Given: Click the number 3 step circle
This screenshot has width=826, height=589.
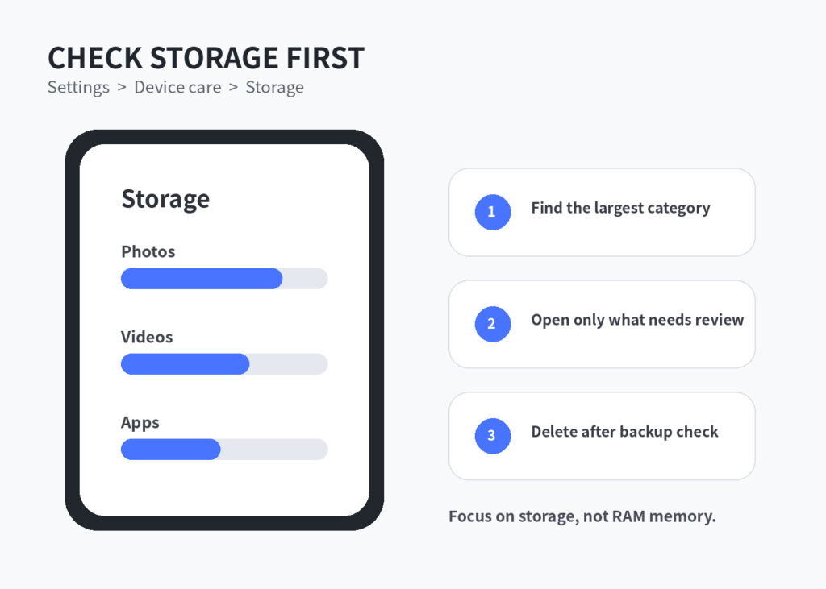Looking at the screenshot, I should coord(493,436).
